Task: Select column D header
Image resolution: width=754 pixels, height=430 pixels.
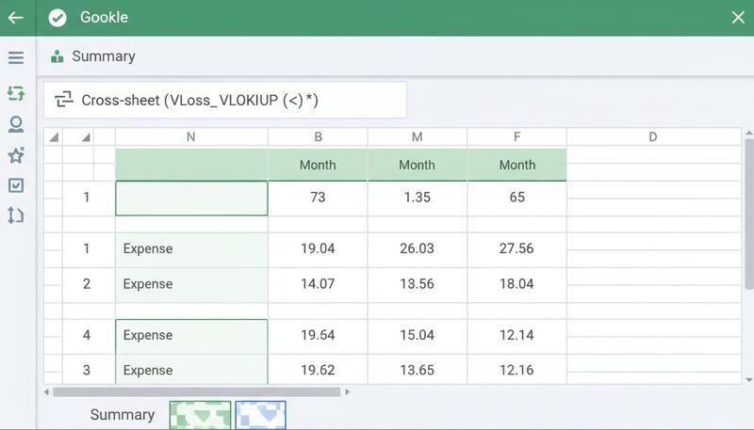Action: (x=653, y=136)
